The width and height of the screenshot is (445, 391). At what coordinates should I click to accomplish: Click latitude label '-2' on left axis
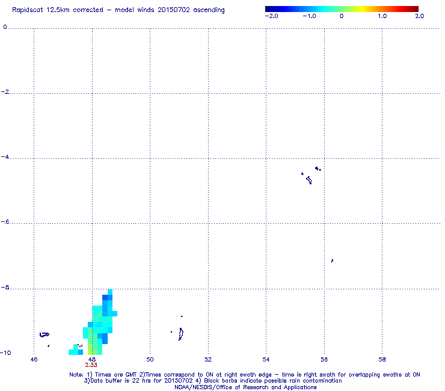coord(5,91)
